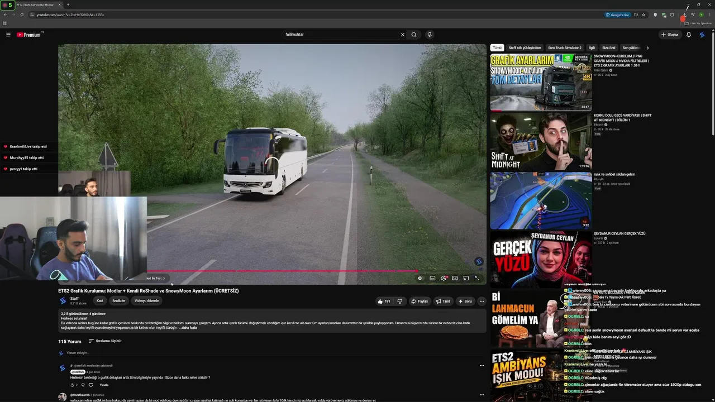This screenshot has height=402, width=715.
Task: Open @staffafk handle on pinned comment
Action: click(78, 372)
